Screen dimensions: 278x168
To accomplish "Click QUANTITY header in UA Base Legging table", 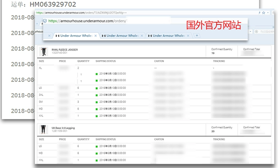I will click(83, 139).
